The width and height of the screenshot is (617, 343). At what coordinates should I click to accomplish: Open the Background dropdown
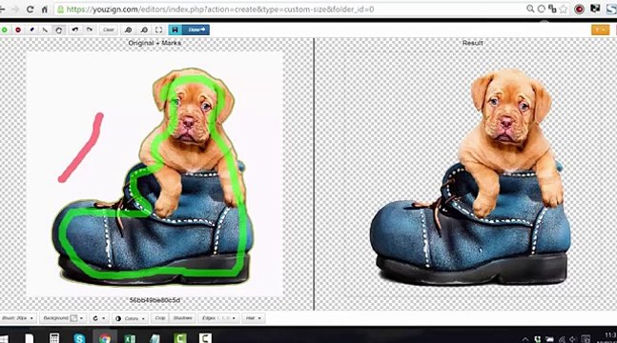(63, 318)
